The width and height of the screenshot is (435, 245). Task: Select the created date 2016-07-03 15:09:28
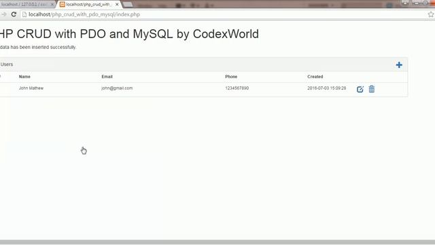(x=326, y=88)
